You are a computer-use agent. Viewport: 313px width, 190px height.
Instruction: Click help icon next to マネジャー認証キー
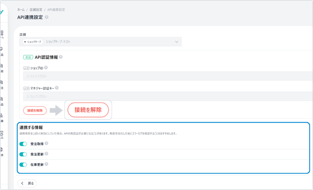tap(57, 88)
